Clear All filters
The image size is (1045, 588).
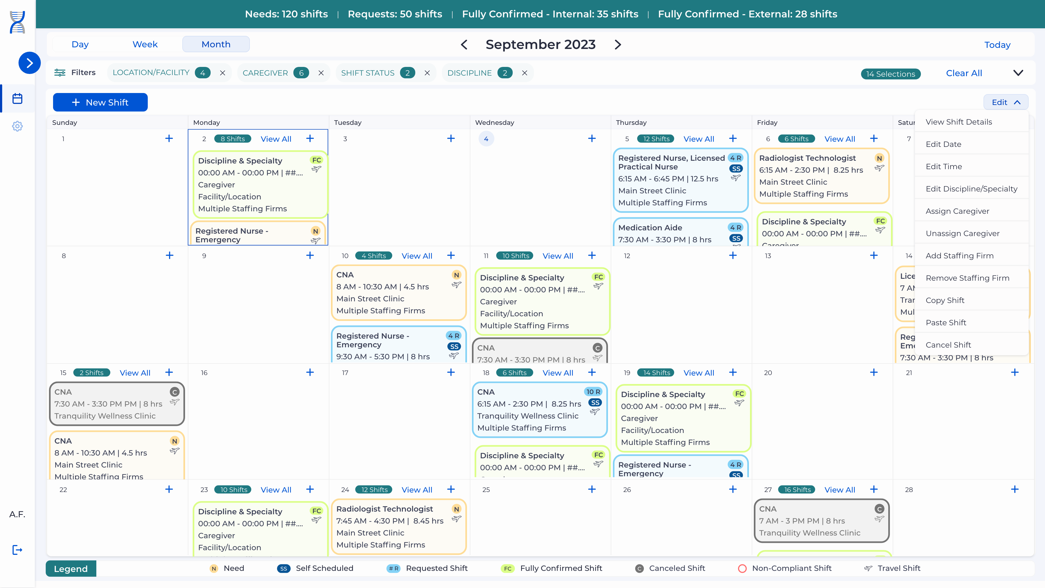click(964, 73)
